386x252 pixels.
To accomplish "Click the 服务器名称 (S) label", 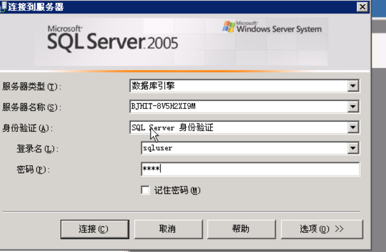I will 31,107.
